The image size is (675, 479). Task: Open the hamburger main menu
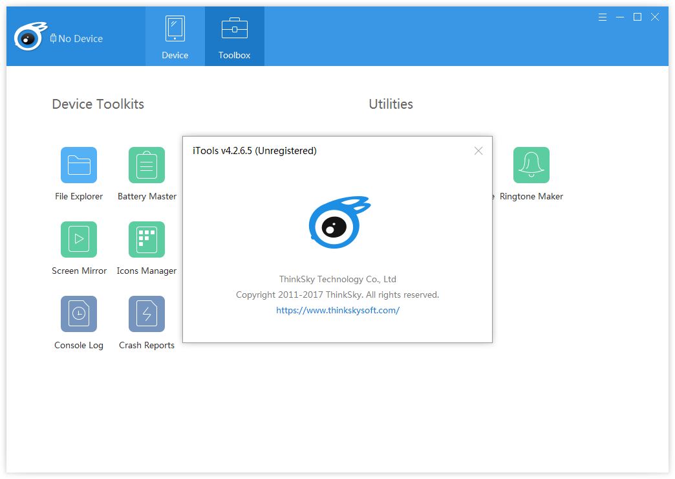(x=603, y=17)
